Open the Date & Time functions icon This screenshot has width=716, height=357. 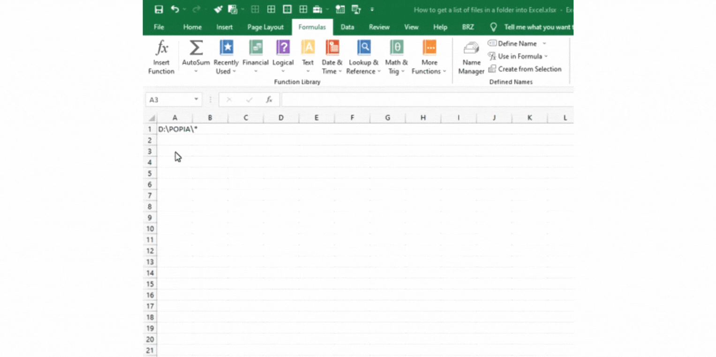(332, 47)
